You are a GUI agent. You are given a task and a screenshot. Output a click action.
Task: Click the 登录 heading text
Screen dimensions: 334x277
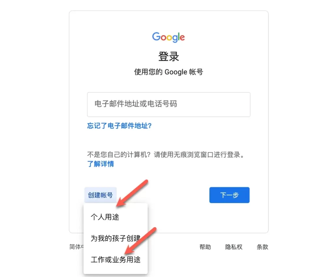[x=169, y=57]
